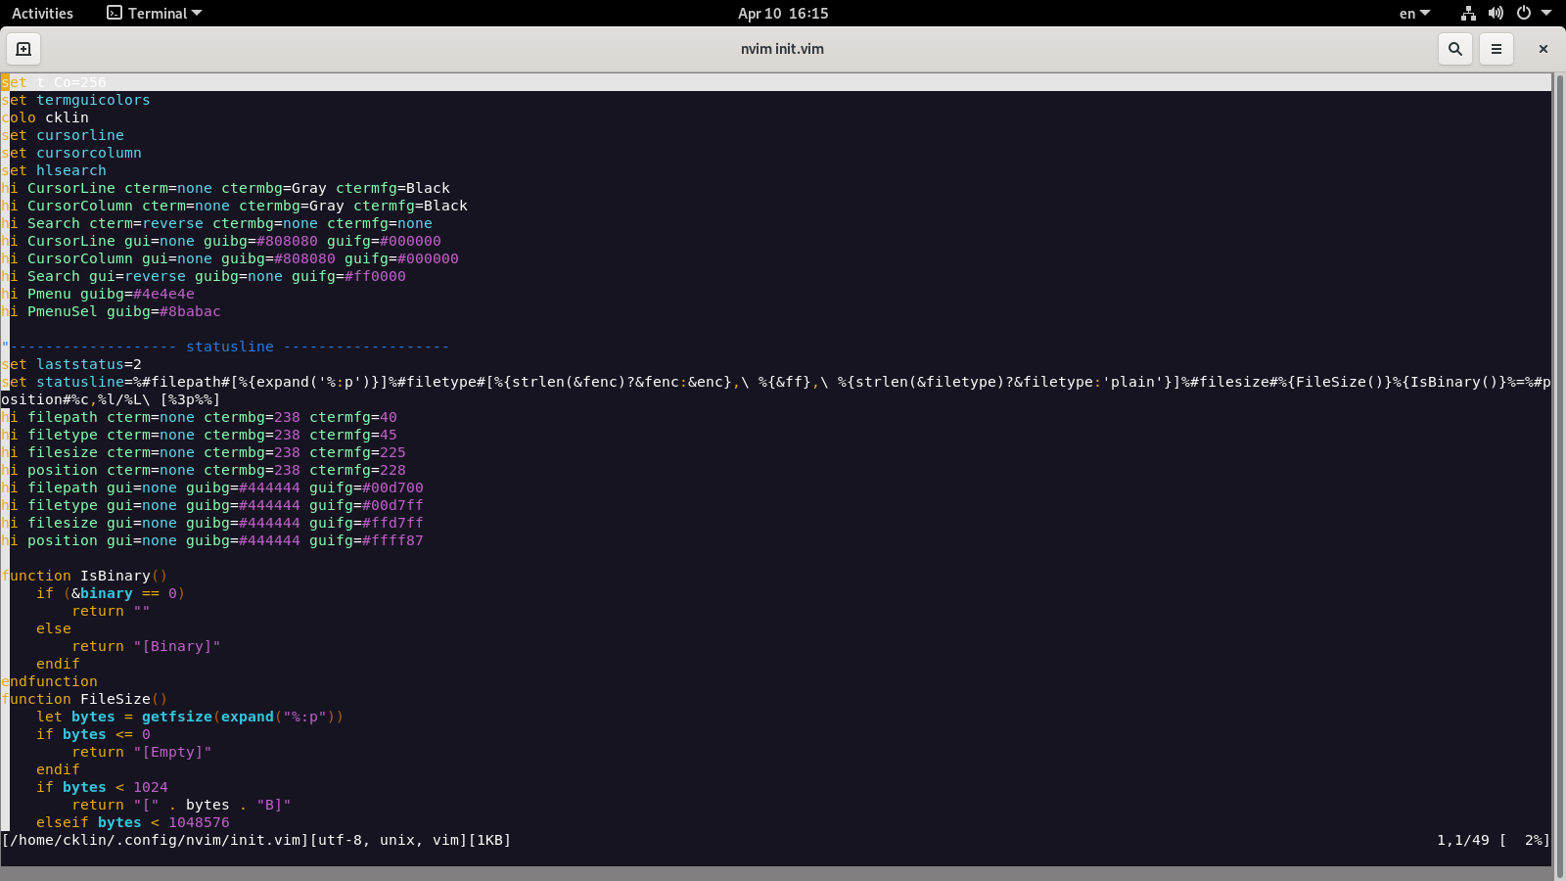Click the power icon in the top bar
Image resolution: width=1566 pixels, height=881 pixels.
tap(1524, 13)
